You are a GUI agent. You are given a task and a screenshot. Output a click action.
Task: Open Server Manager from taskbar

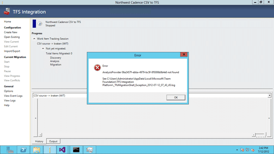pos(10,150)
